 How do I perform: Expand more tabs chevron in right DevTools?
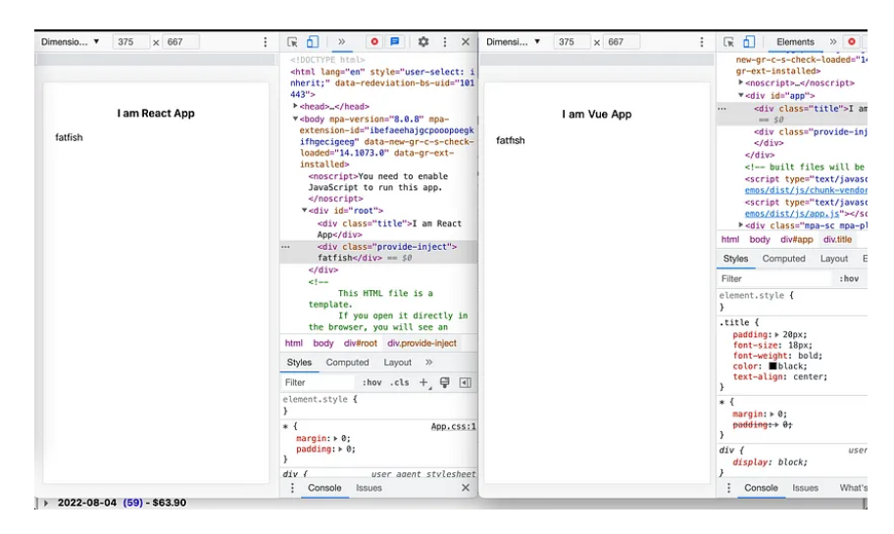coord(833,41)
